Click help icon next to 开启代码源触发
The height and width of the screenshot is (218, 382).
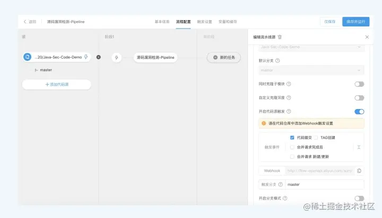[289, 111]
